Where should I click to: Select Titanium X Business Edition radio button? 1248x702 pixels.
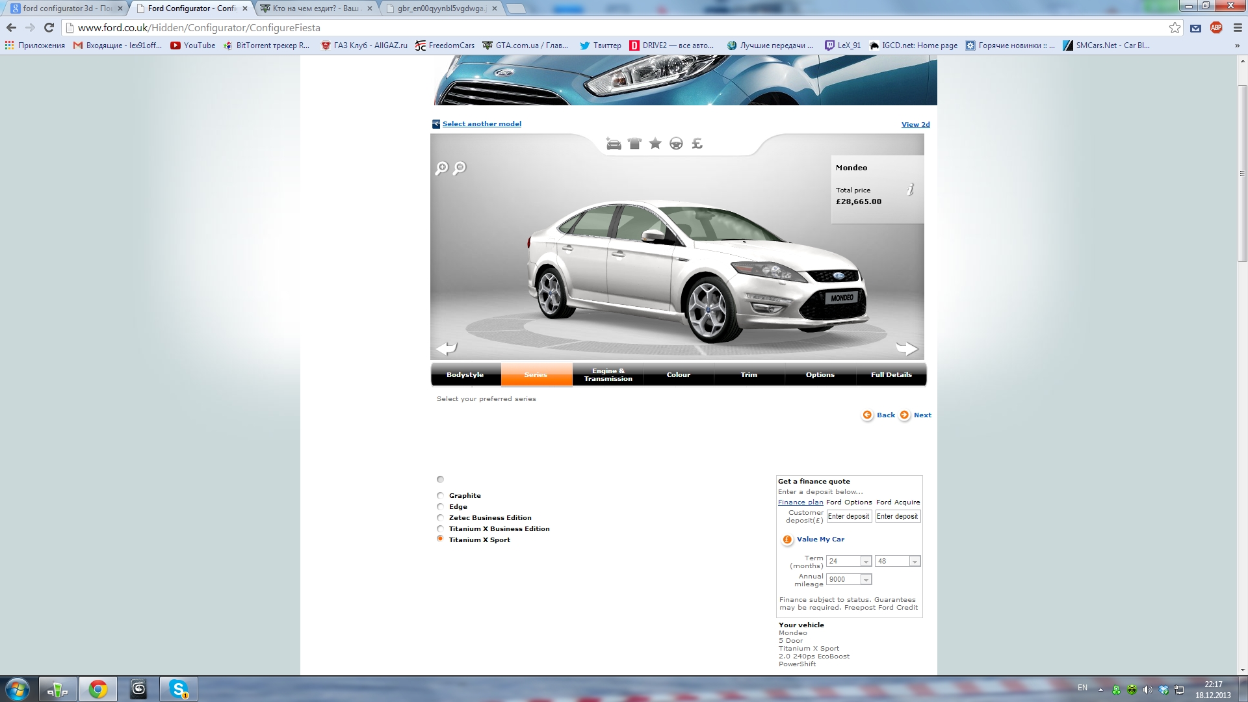[x=440, y=528]
